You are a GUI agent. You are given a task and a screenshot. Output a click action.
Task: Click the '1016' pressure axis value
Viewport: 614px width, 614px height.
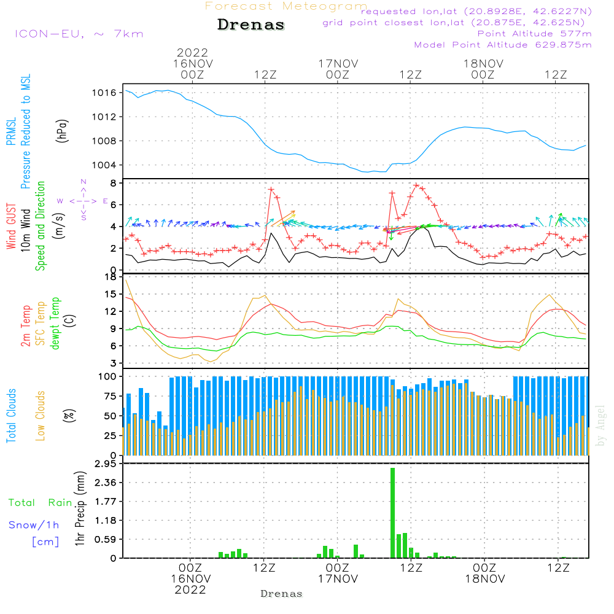tap(104, 93)
